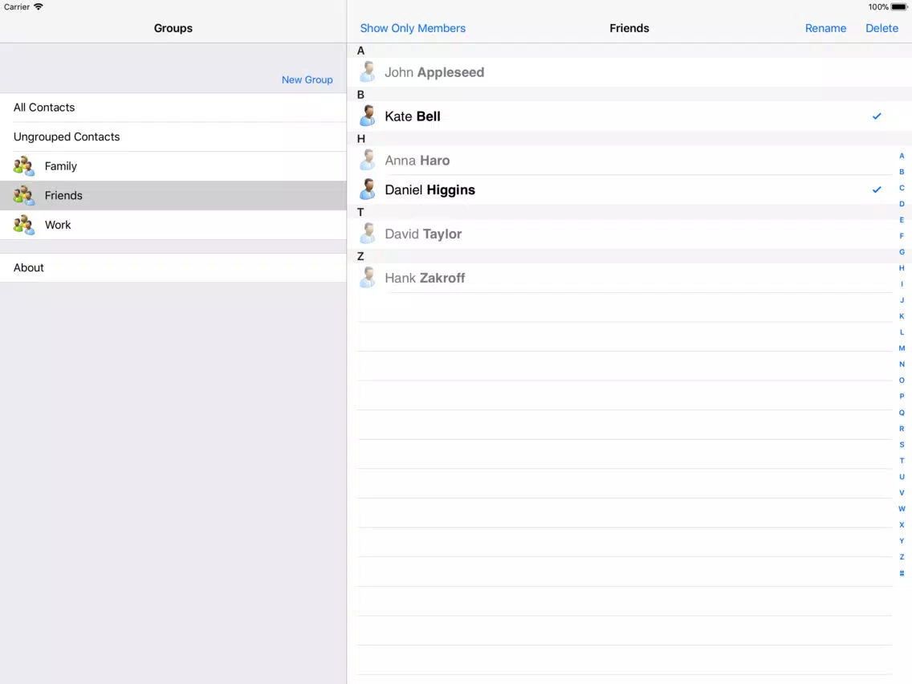
Task: Jump to letter B in index
Action: (902, 172)
